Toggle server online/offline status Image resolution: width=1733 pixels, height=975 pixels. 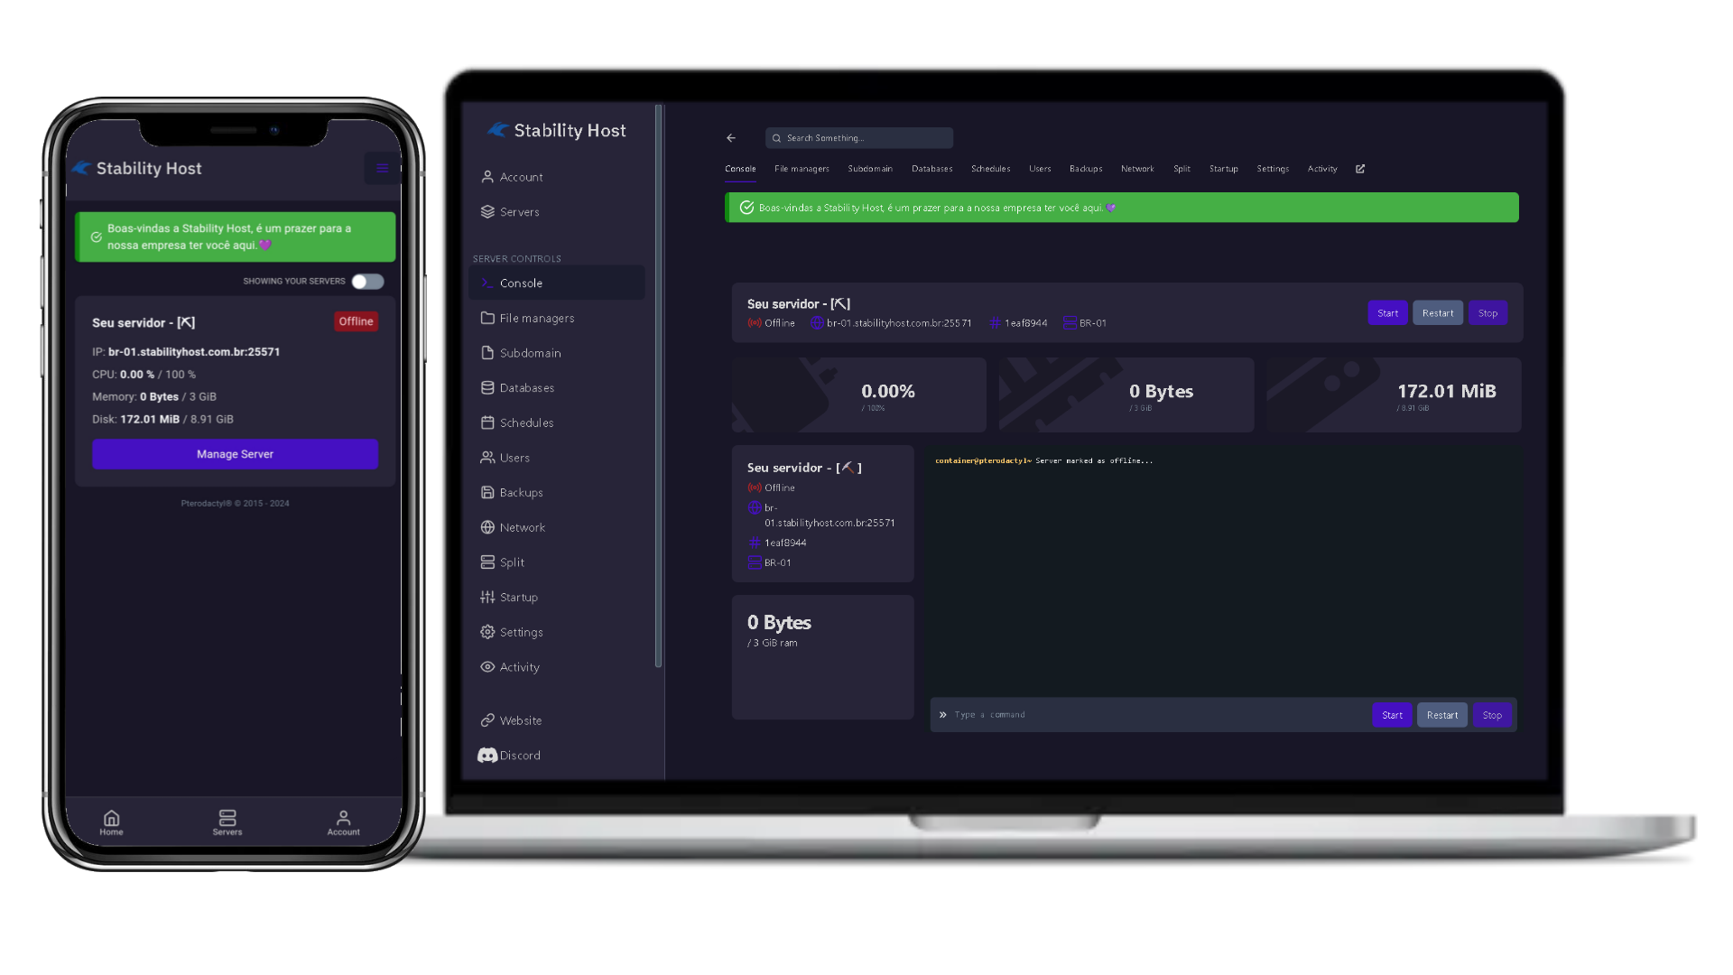click(366, 280)
